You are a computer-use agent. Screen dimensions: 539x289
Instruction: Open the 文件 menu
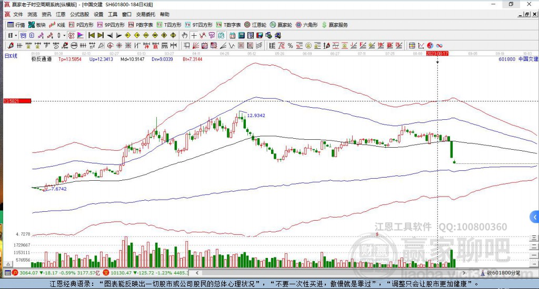tap(18, 14)
